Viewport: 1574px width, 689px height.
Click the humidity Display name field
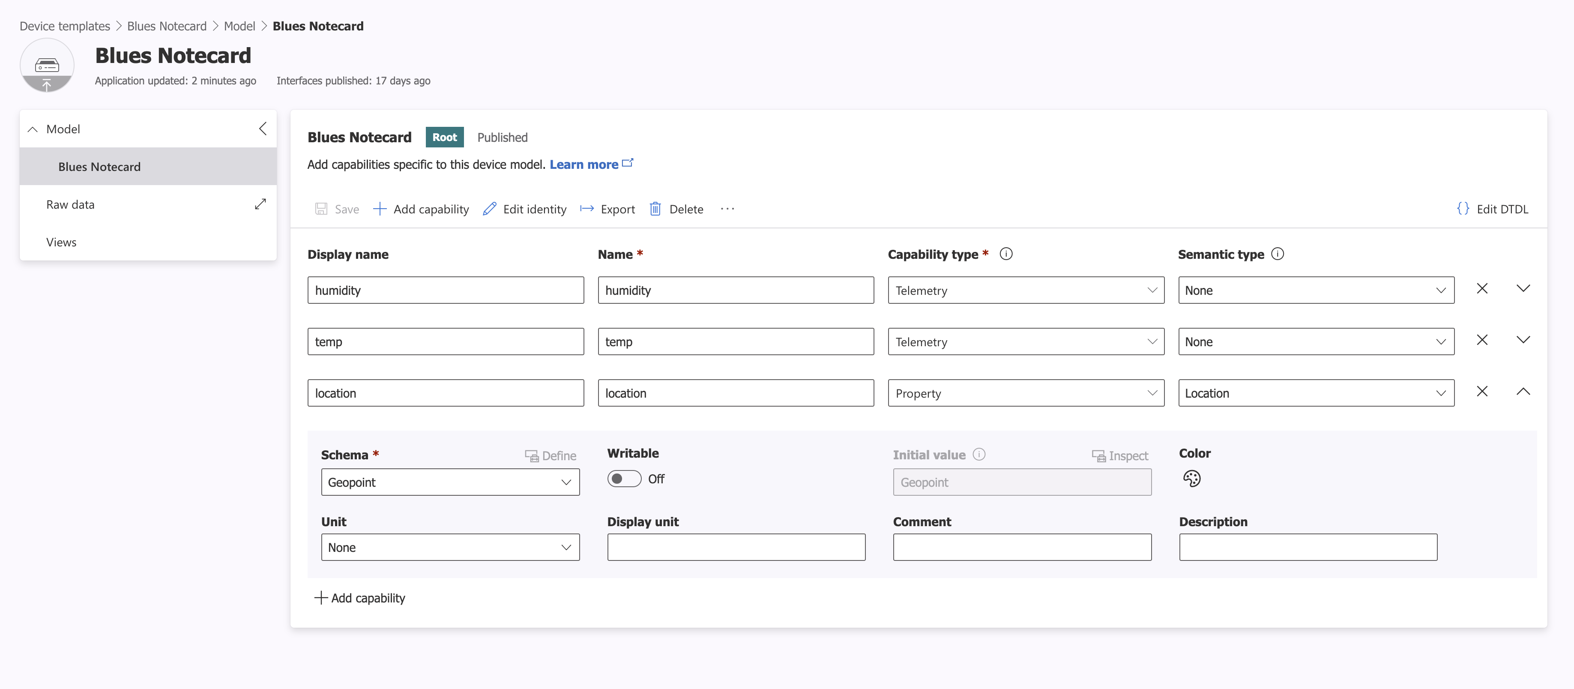pos(446,291)
